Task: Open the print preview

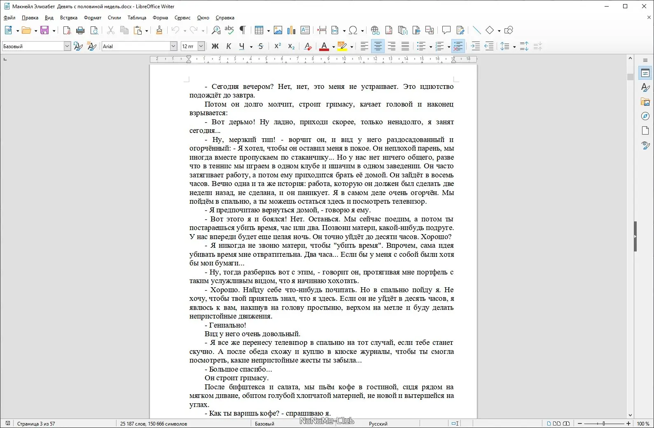Action: (94, 30)
